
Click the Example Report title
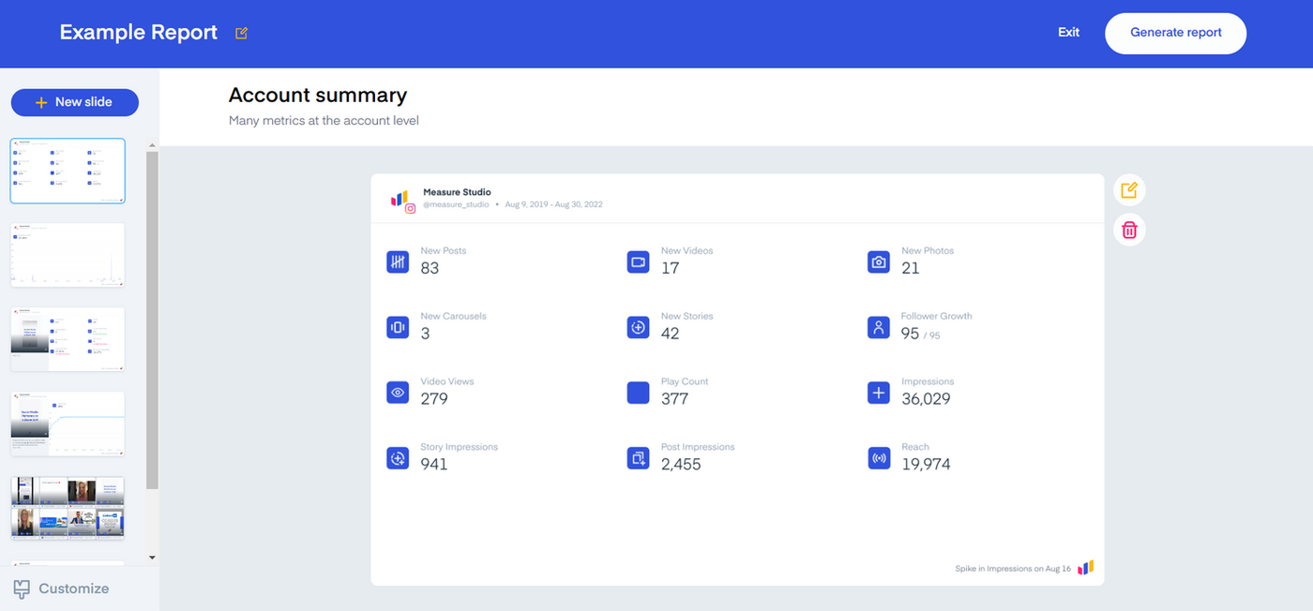pyautogui.click(x=139, y=33)
